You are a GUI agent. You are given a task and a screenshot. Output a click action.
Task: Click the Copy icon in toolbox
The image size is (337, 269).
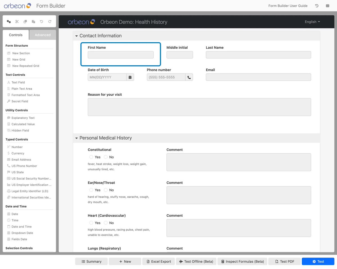pos(25,22)
